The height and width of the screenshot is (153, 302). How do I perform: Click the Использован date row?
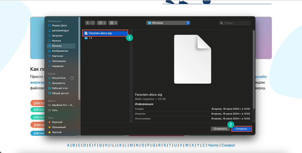click(192, 118)
